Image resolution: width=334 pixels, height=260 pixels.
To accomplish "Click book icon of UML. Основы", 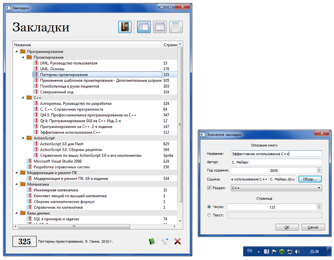I will coord(36,69).
